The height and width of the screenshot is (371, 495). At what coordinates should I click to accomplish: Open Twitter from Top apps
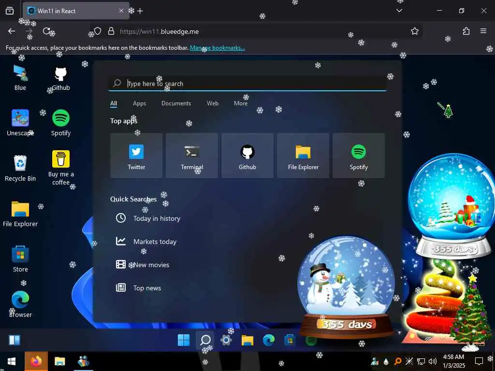pos(136,156)
